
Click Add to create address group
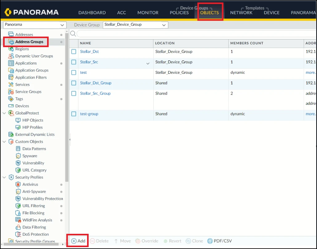(78, 241)
